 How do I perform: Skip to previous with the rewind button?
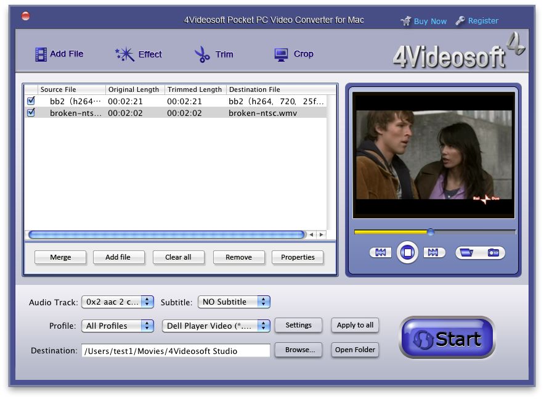[380, 252]
